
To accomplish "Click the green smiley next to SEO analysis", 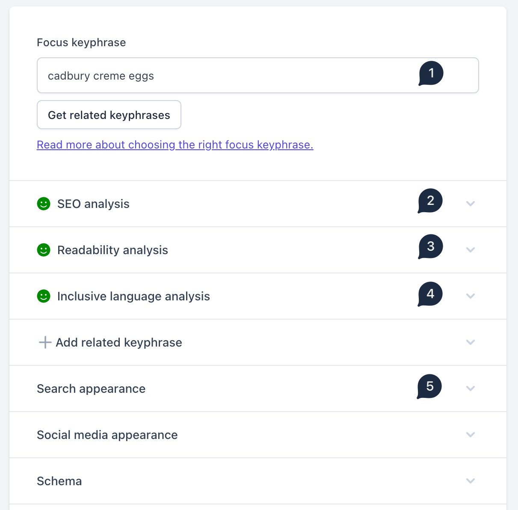I will pyautogui.click(x=44, y=204).
